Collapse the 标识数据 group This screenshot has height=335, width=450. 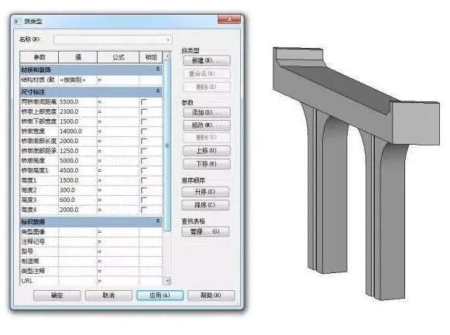pyautogui.click(x=157, y=221)
